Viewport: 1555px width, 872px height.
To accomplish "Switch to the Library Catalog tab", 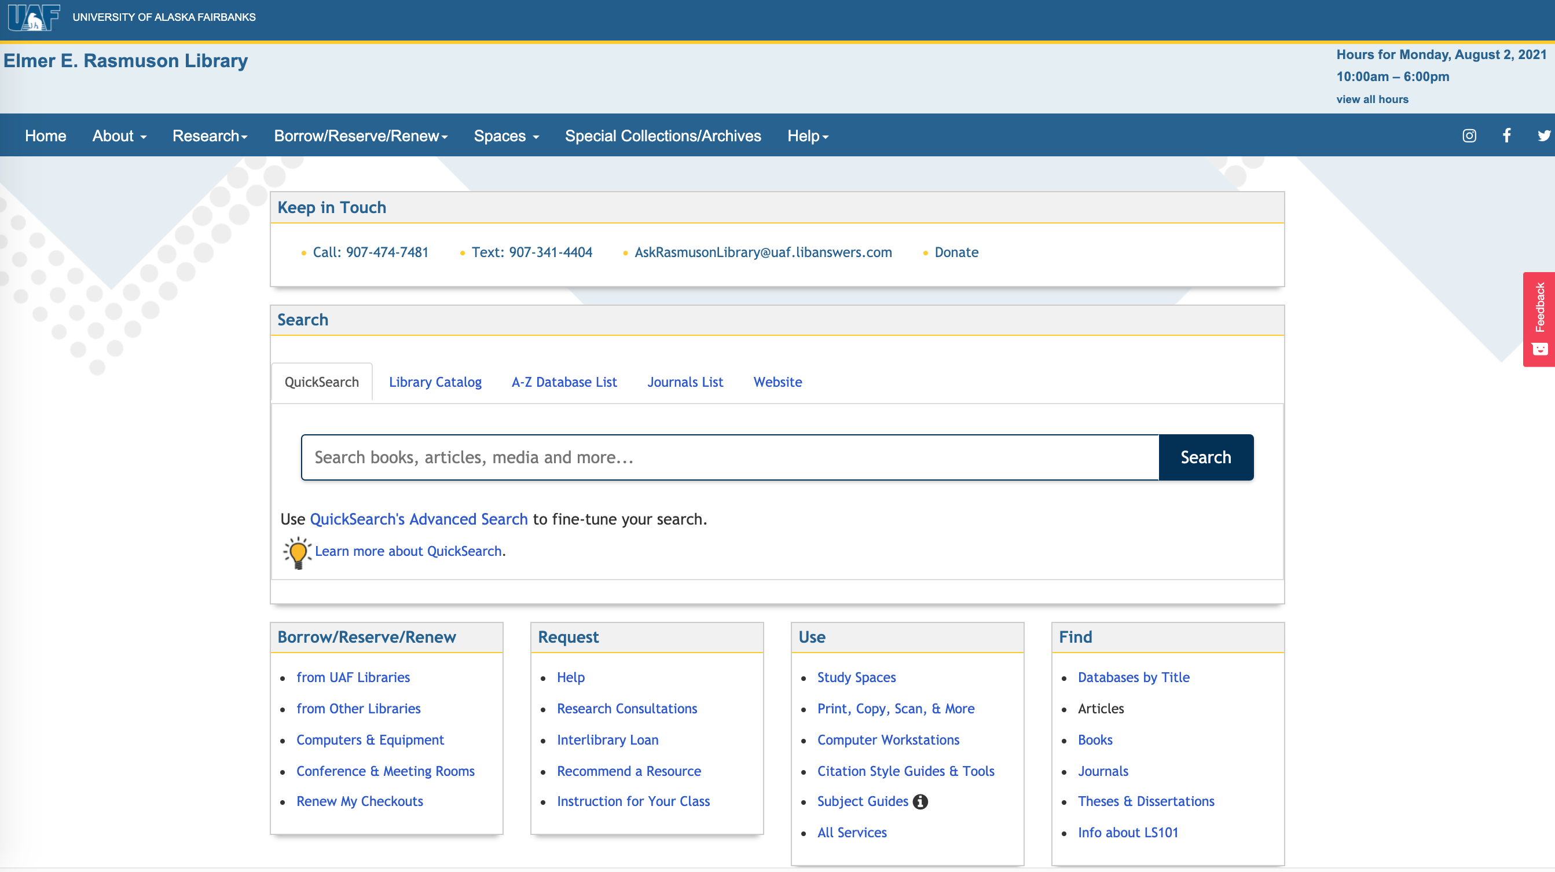I will tap(435, 382).
